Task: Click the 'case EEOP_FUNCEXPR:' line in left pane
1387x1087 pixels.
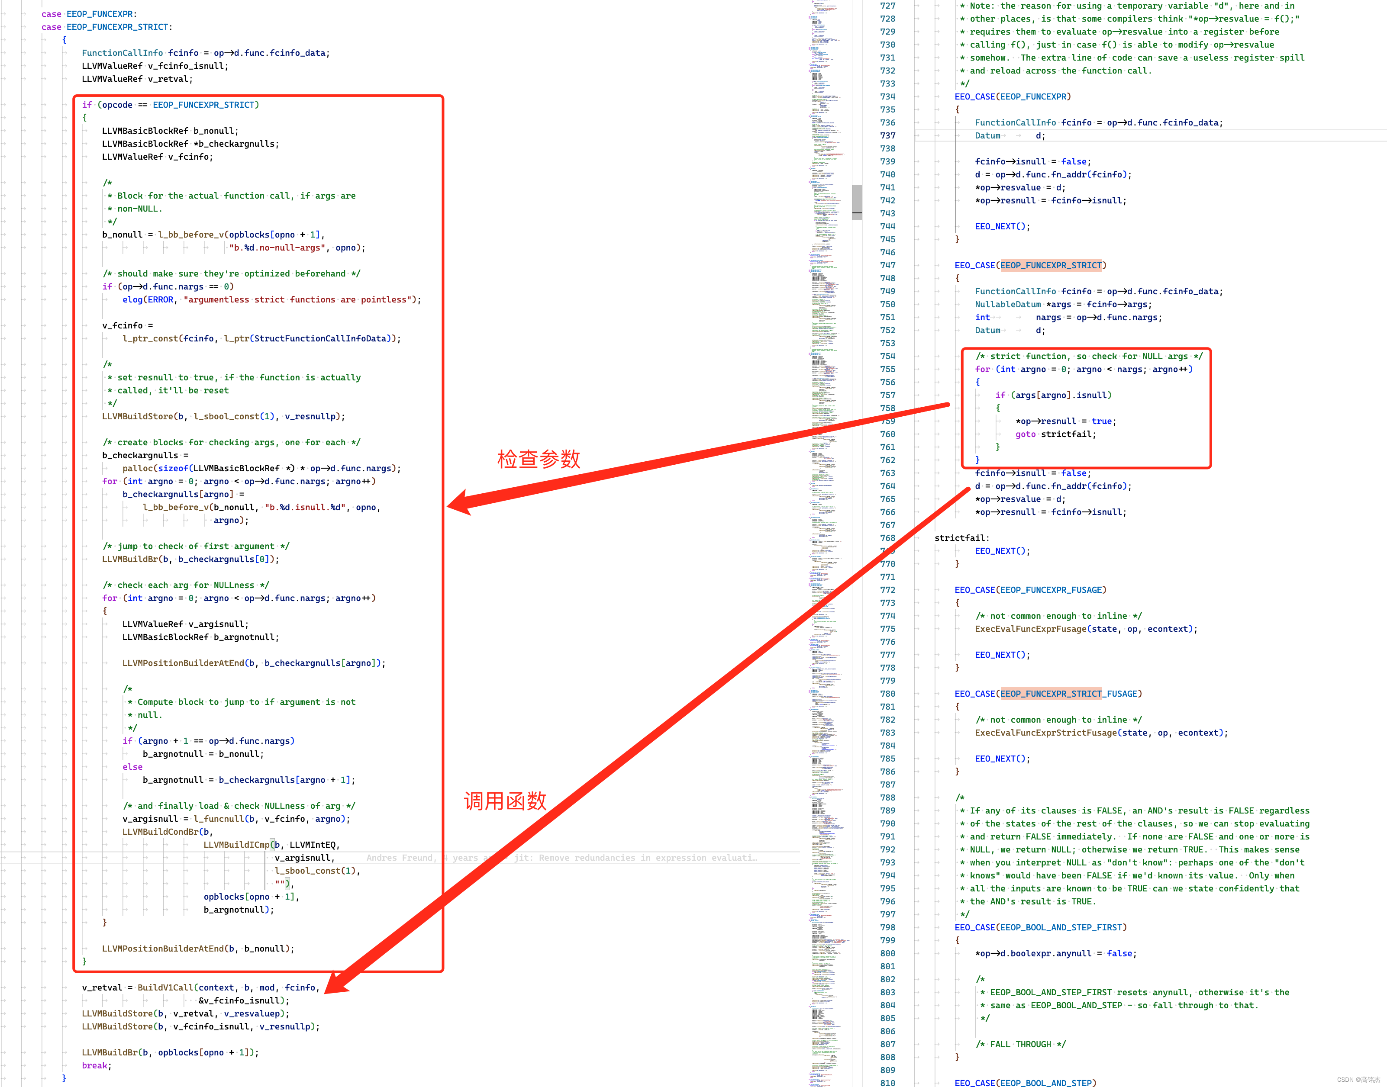Action: coord(89,14)
